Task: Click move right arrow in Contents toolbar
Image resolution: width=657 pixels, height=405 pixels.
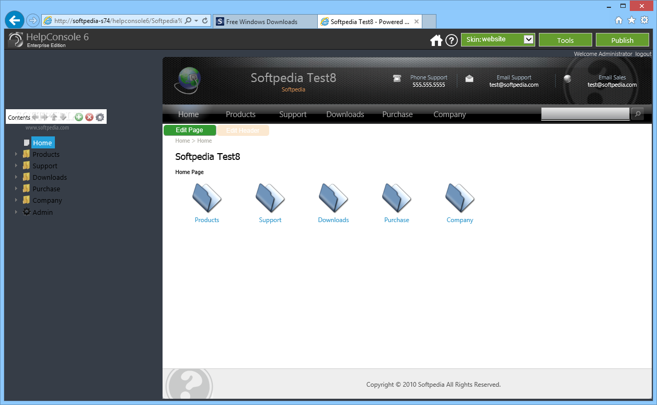Action: 44,117
